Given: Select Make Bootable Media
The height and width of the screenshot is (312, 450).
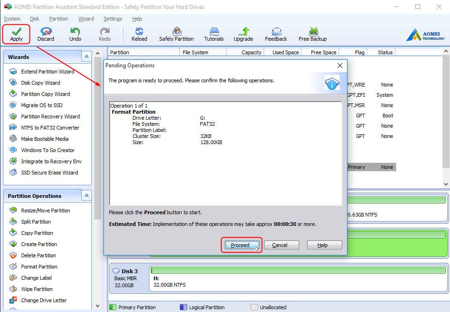Looking at the screenshot, I should click(x=39, y=139).
